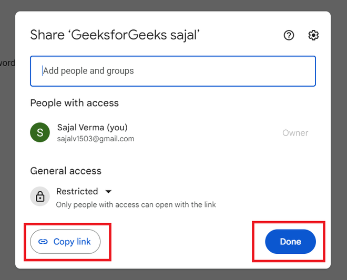The width and height of the screenshot is (347, 280).
Task: Click the Owner role label
Action: pos(295,133)
